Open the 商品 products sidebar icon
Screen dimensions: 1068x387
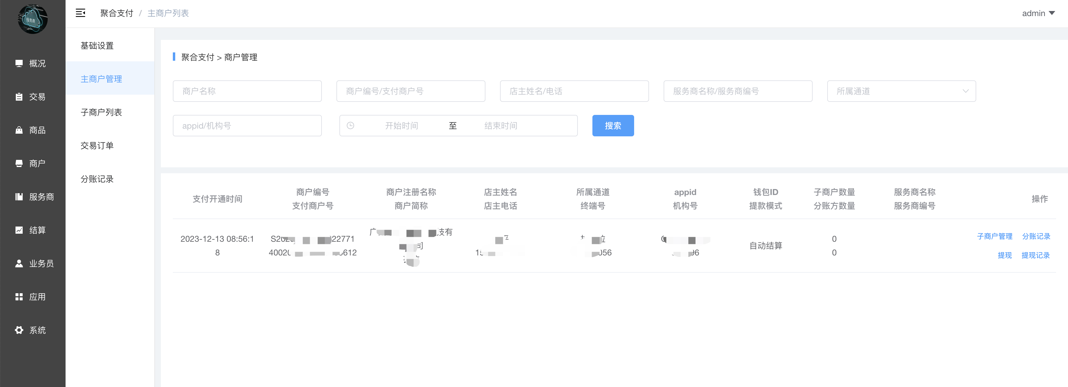click(19, 130)
